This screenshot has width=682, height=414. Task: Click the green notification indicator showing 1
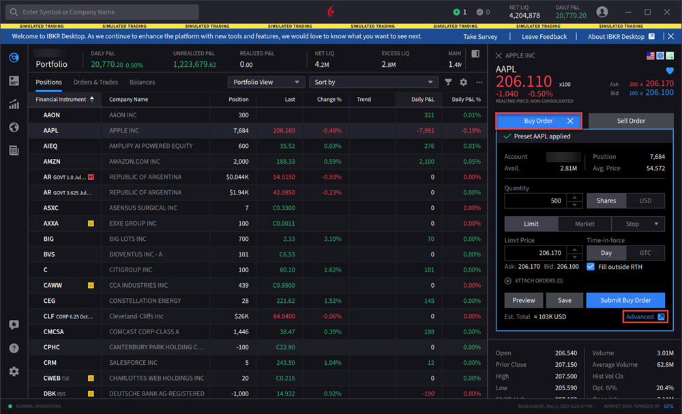point(460,12)
